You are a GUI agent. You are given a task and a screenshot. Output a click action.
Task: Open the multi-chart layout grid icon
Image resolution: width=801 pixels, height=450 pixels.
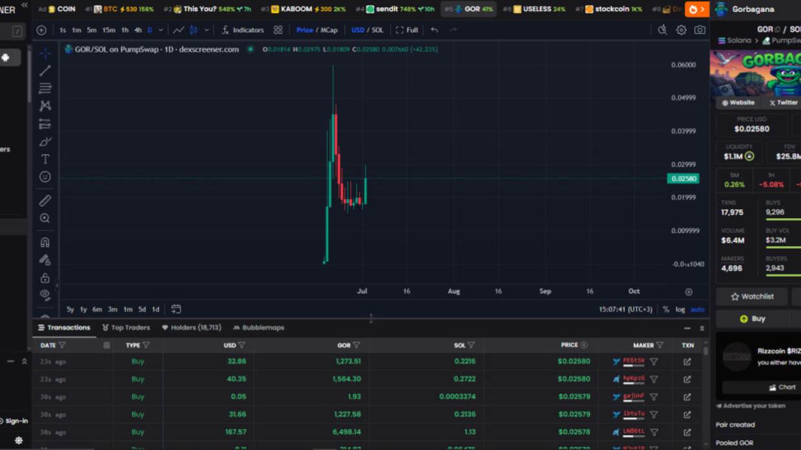(x=278, y=30)
